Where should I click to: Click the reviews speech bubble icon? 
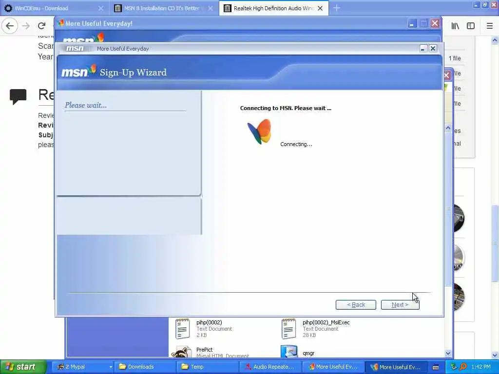(18, 96)
